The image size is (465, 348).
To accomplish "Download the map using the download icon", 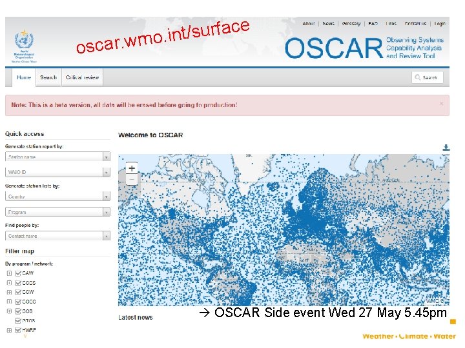I will point(446,148).
